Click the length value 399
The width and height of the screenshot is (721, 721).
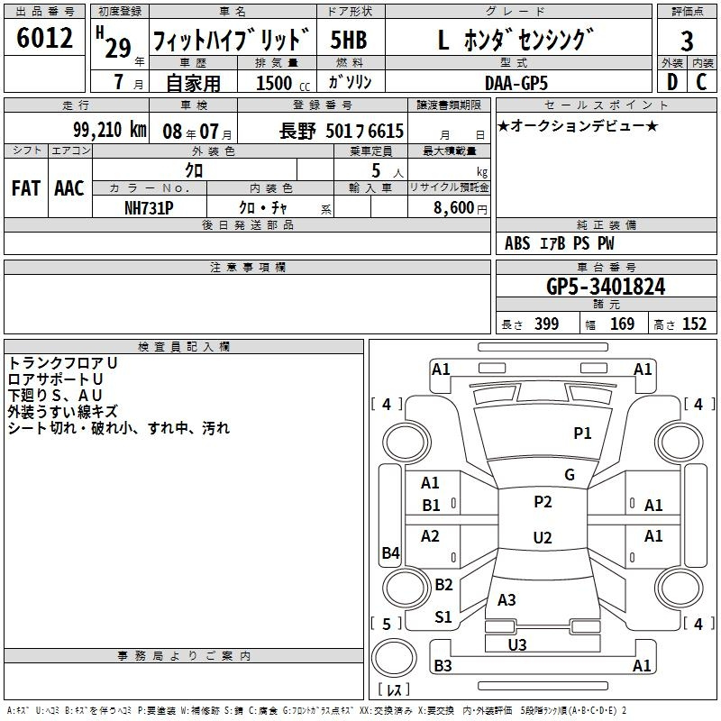point(547,324)
